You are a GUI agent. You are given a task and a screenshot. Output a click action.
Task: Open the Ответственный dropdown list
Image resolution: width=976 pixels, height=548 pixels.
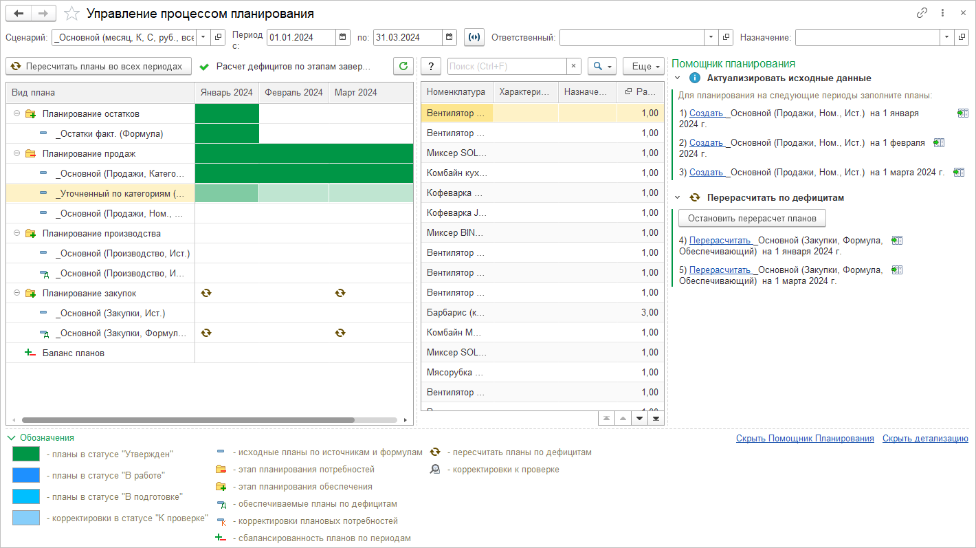pyautogui.click(x=710, y=37)
